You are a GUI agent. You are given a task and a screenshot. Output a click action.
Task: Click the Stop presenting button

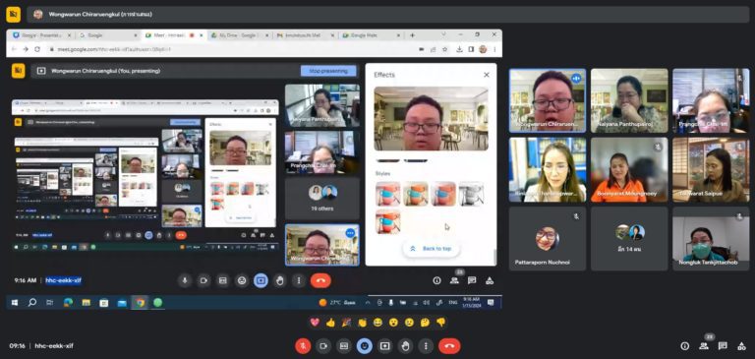[328, 71]
